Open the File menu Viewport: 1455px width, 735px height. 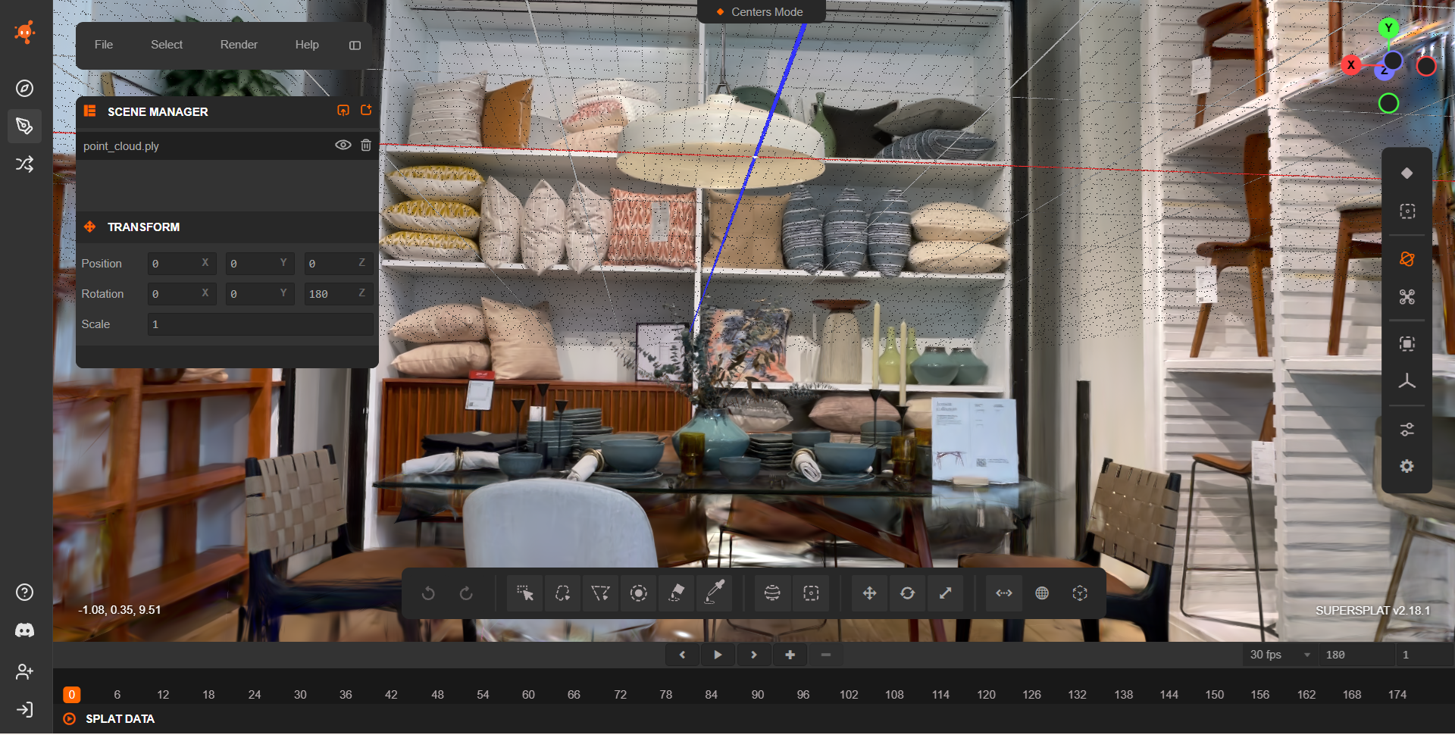click(x=104, y=45)
